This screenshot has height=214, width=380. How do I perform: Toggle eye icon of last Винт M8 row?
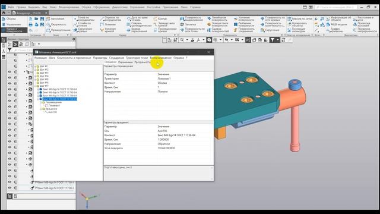(9, 188)
